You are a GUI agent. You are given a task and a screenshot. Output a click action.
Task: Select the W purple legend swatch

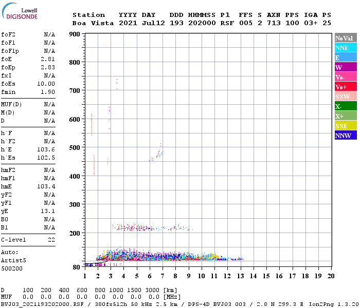point(346,67)
